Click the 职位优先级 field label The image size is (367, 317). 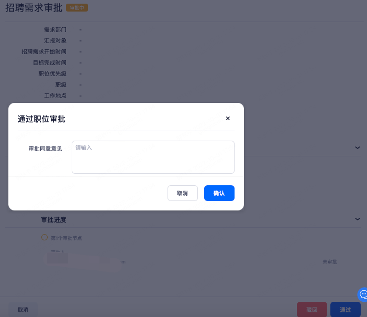pyautogui.click(x=52, y=73)
